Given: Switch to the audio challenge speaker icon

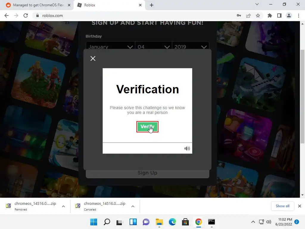Looking at the screenshot, I should coord(187,148).
